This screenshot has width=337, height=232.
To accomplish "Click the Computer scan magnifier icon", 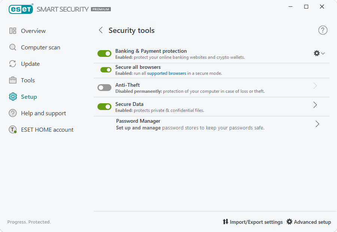I will click(13, 47).
